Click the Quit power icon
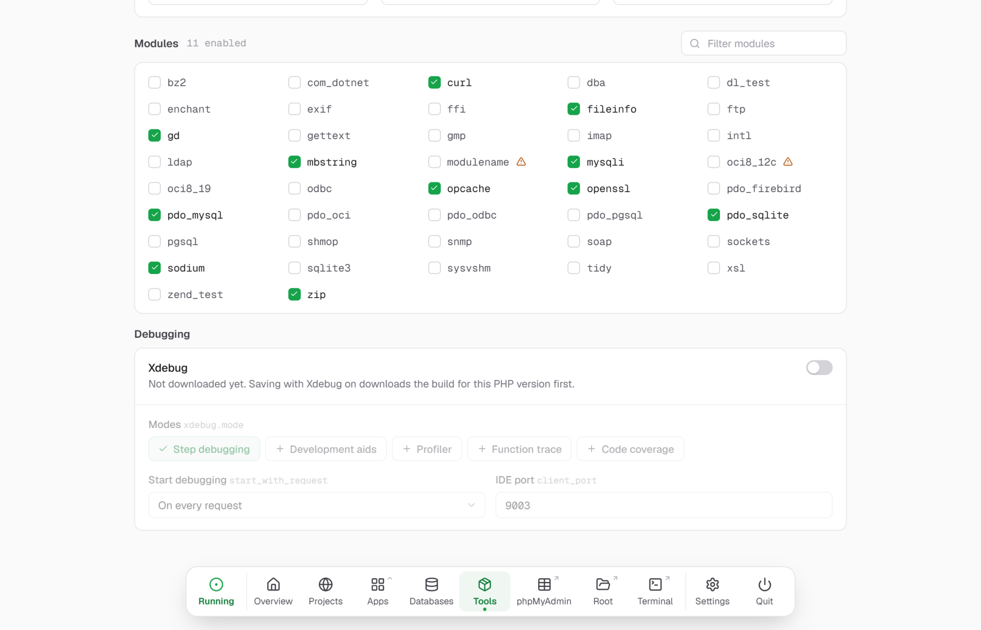 [x=764, y=584]
